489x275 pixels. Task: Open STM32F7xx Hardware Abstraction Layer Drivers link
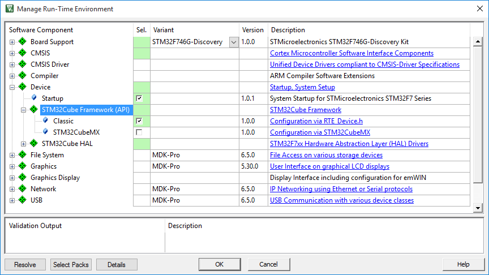pyautogui.click(x=349, y=144)
